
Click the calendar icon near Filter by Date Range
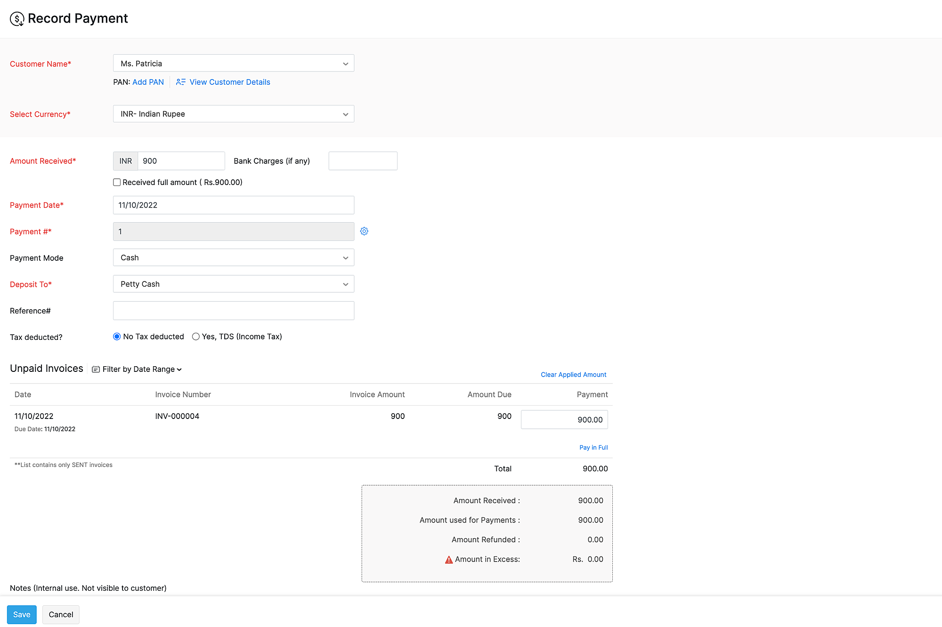[x=96, y=369]
